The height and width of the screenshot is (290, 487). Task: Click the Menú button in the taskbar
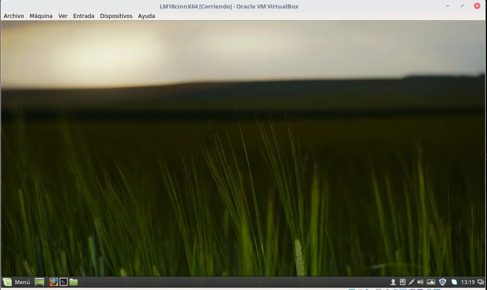[17, 282]
